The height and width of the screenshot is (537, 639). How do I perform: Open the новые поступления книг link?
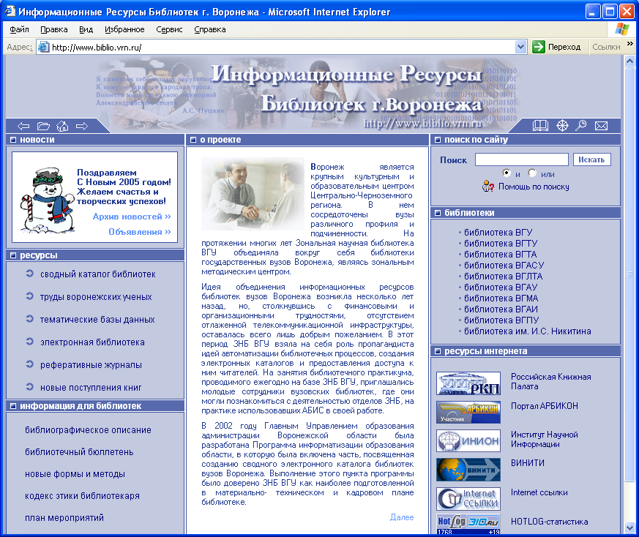(x=91, y=388)
